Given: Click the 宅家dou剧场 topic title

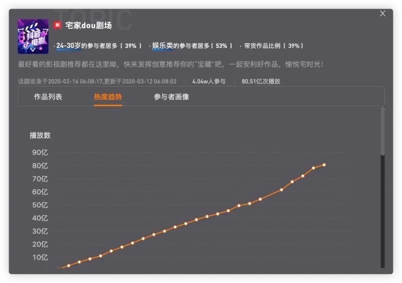Looking at the screenshot, I should click(89, 25).
